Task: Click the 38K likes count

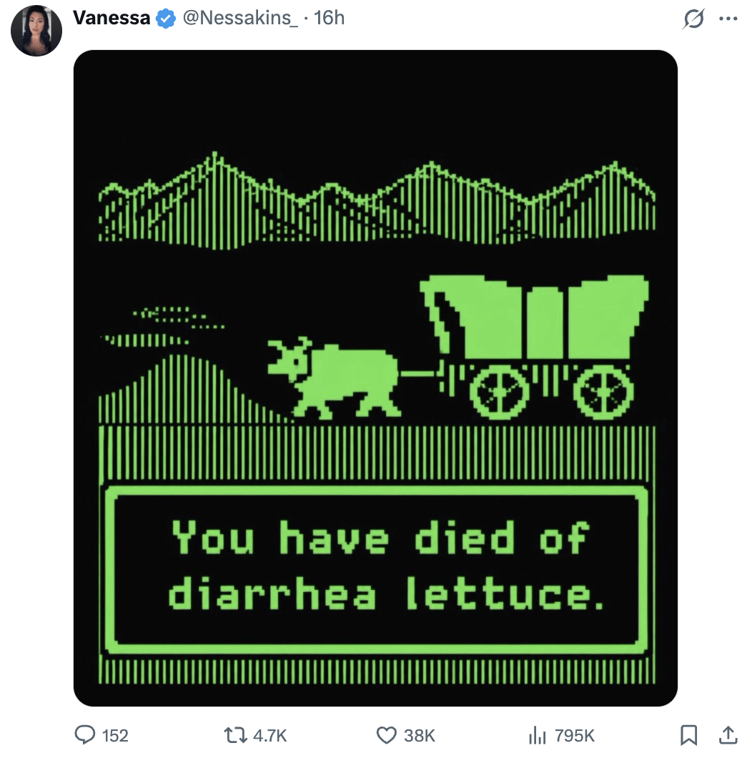Action: [420, 736]
